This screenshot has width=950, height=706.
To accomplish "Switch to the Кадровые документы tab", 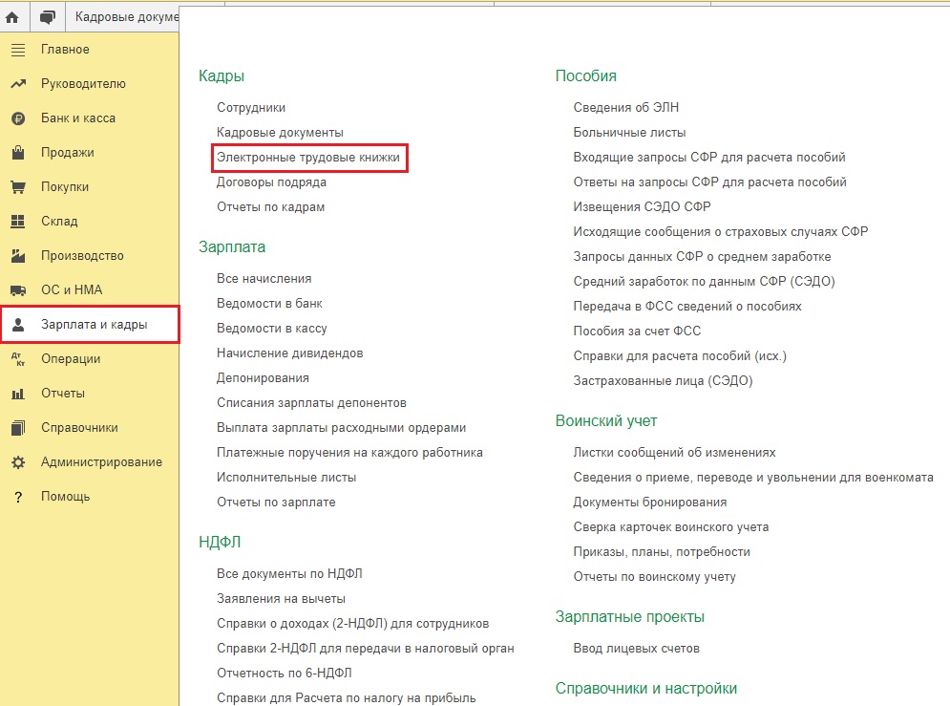I will (x=127, y=17).
